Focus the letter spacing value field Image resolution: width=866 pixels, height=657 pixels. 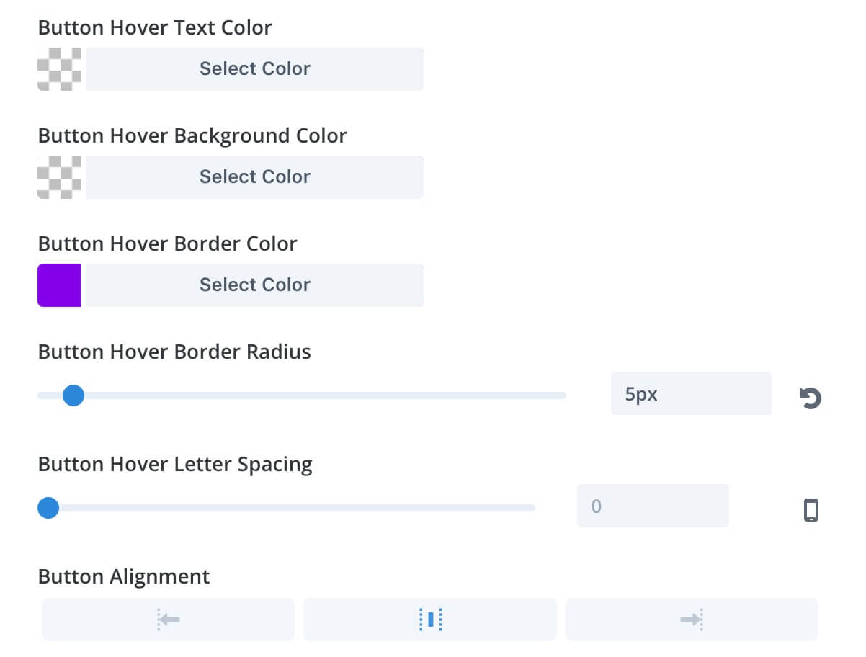(x=653, y=506)
